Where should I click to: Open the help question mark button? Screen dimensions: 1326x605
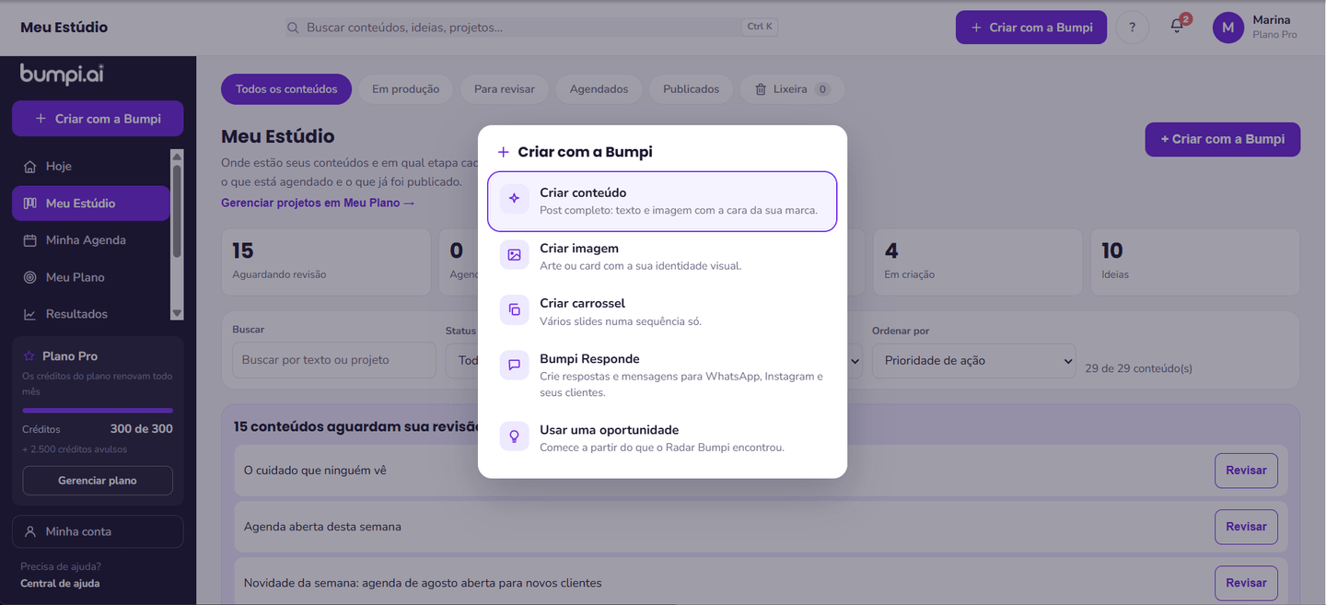[x=1132, y=28]
